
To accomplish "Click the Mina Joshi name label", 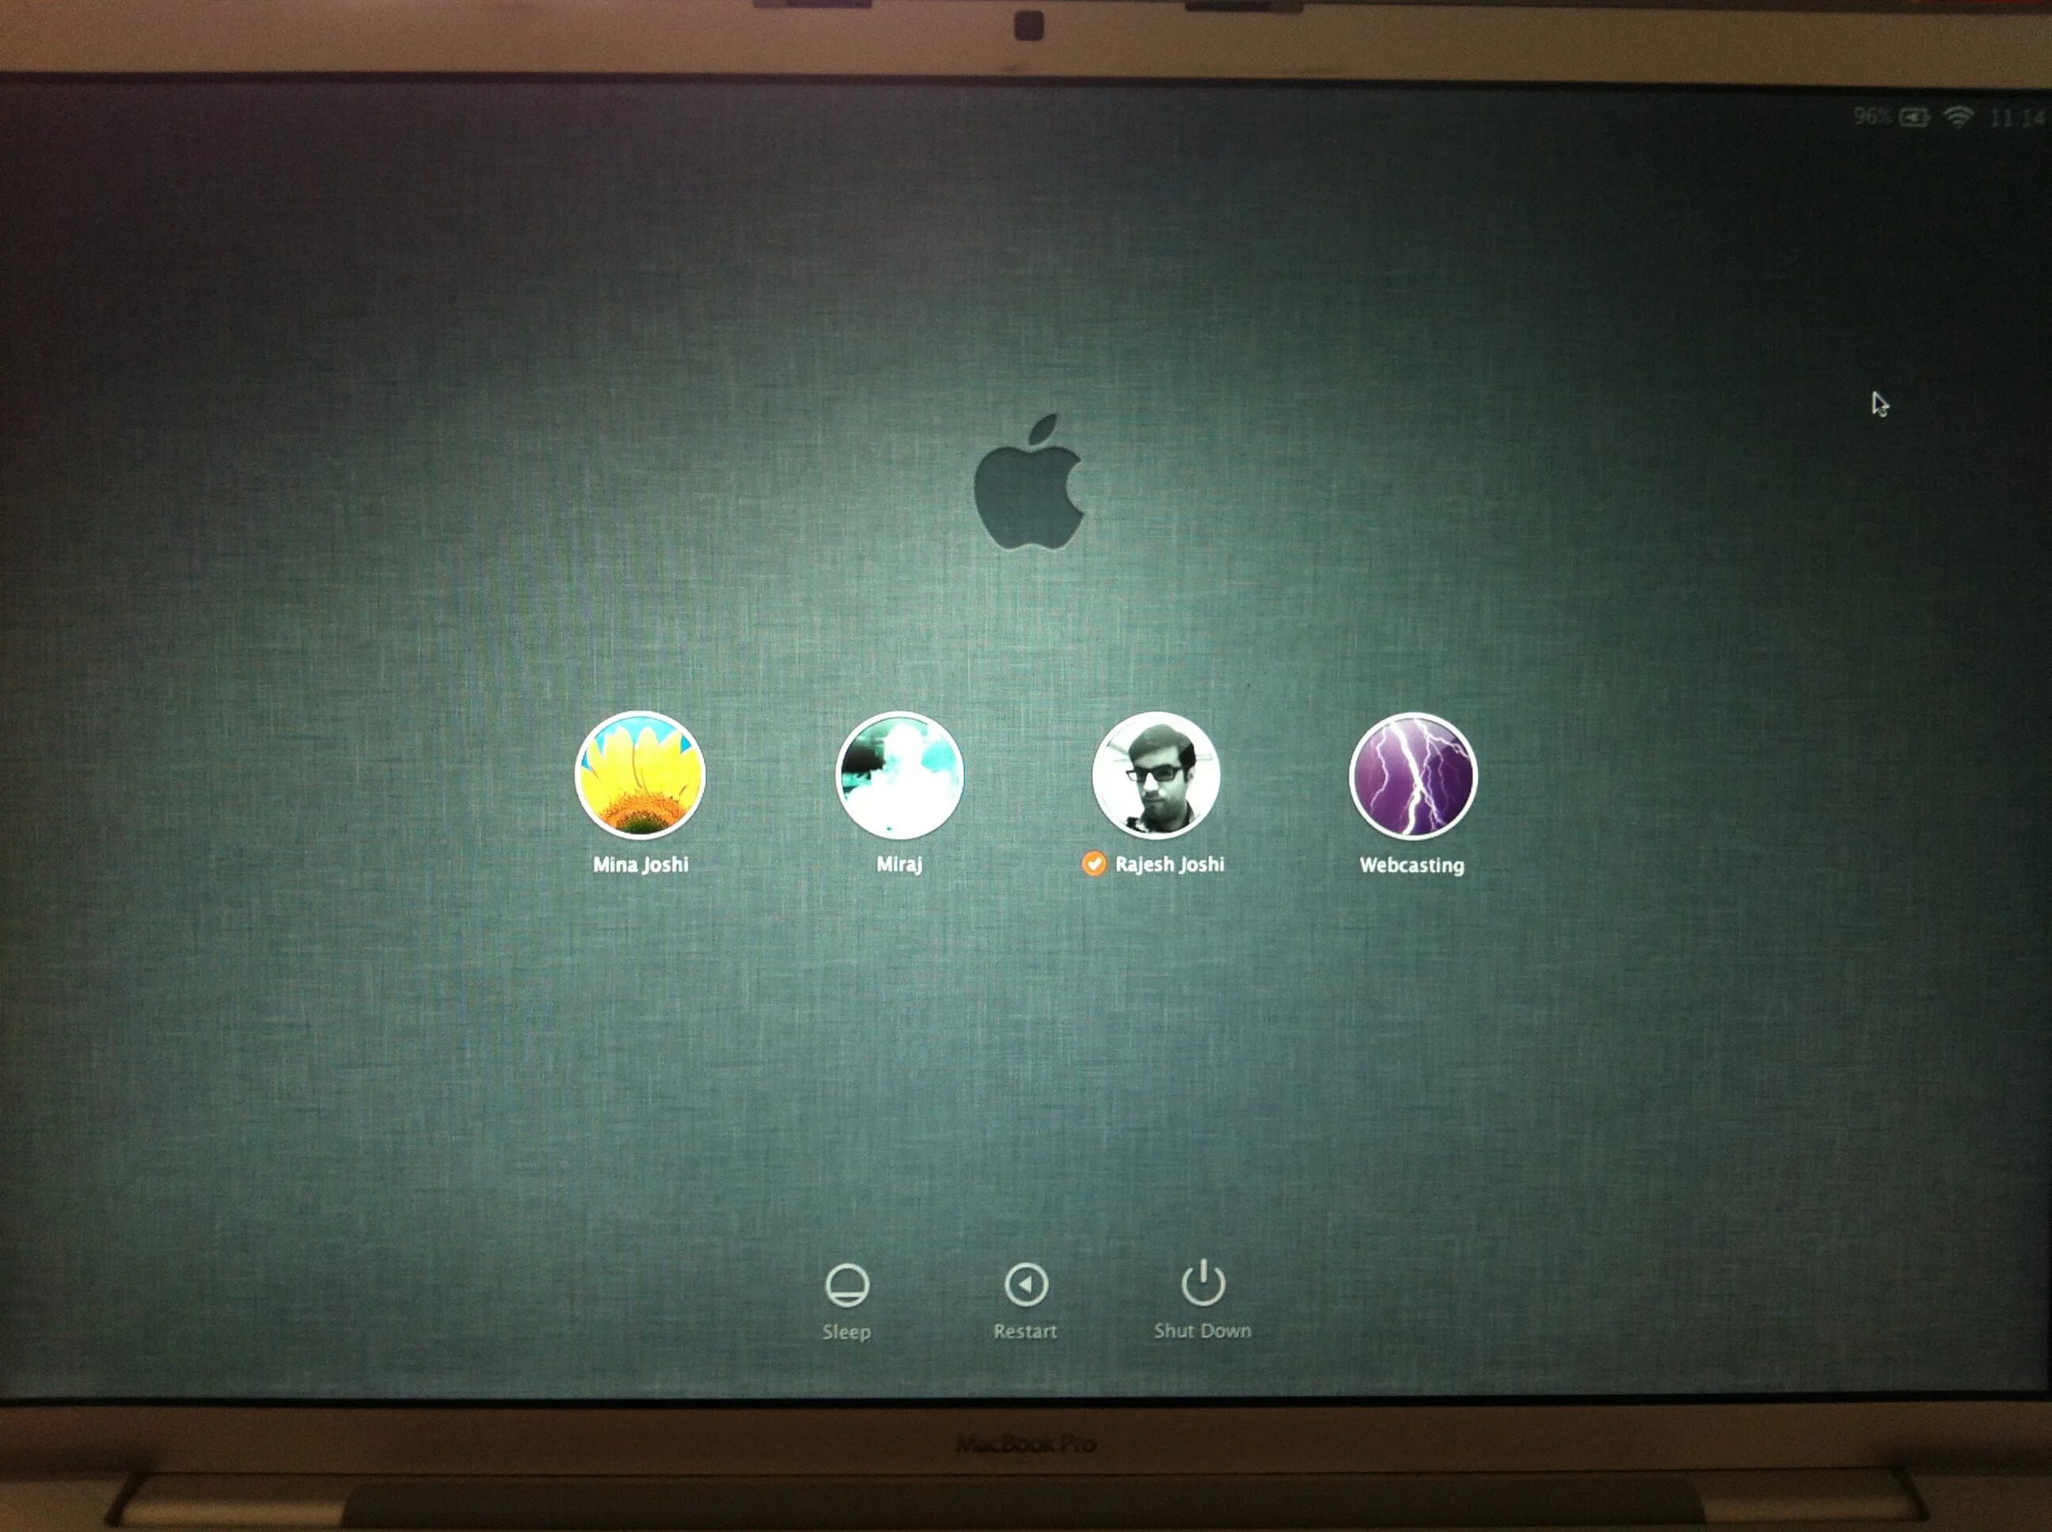I will pos(640,864).
